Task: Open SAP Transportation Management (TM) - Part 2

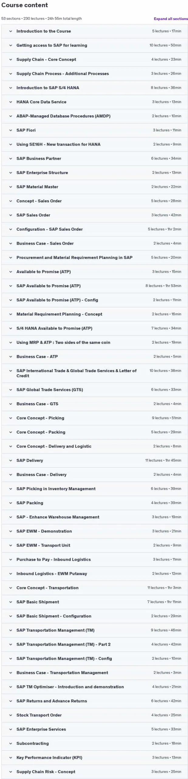Action: pyautogui.click(x=94, y=645)
